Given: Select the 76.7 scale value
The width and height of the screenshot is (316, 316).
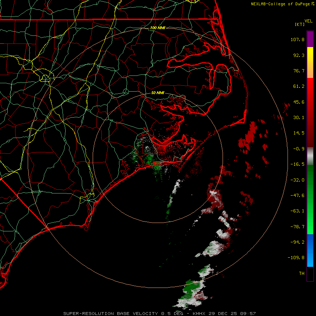Looking at the screenshot, I should [x=299, y=71].
